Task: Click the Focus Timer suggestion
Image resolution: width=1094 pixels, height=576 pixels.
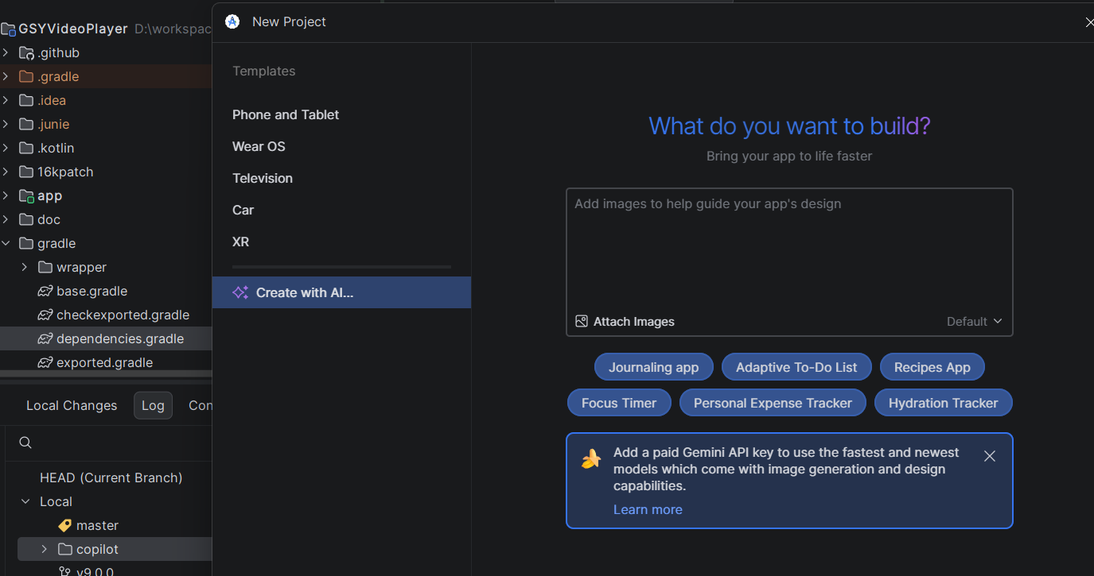Action: click(619, 403)
